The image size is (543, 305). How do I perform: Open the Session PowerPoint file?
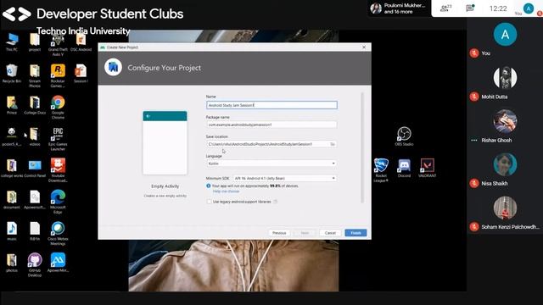pos(81,74)
